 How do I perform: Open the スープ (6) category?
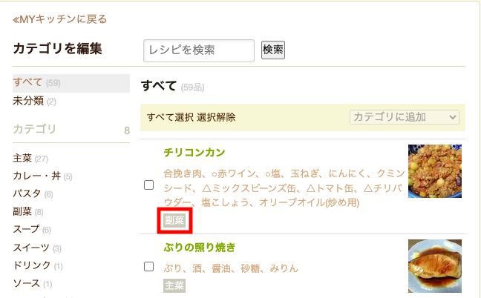point(32,229)
